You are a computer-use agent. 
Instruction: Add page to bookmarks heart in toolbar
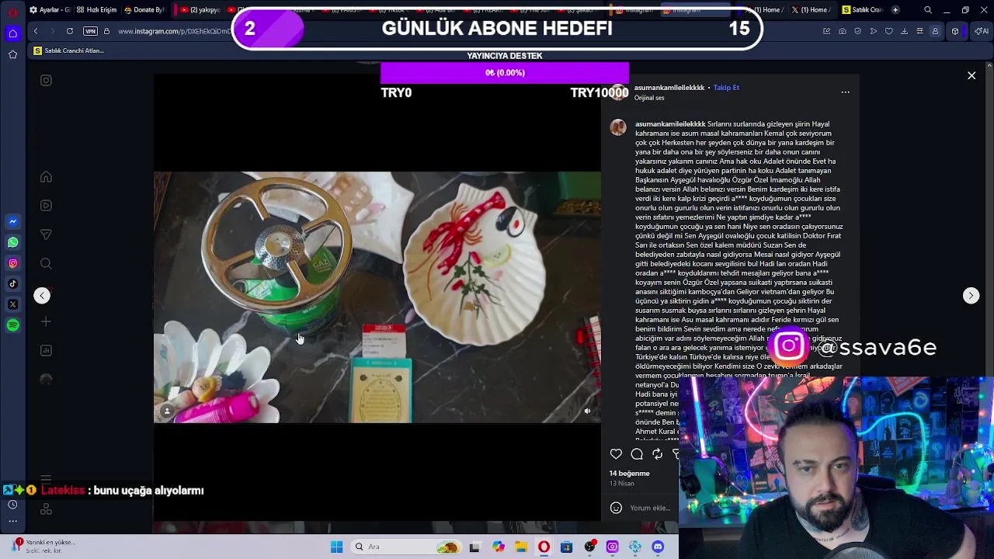point(889,31)
